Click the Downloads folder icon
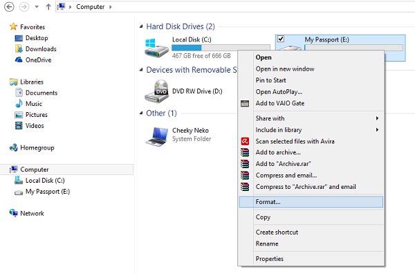 click(x=19, y=48)
